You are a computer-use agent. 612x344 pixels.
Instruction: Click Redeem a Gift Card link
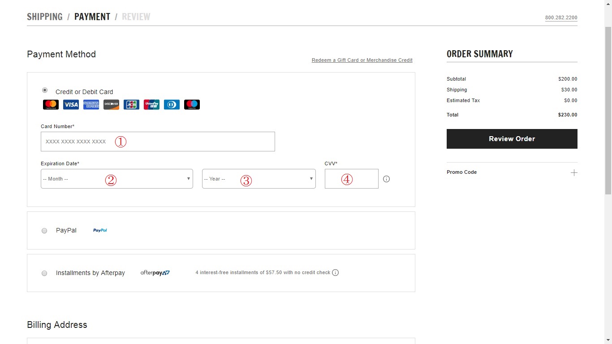362,60
